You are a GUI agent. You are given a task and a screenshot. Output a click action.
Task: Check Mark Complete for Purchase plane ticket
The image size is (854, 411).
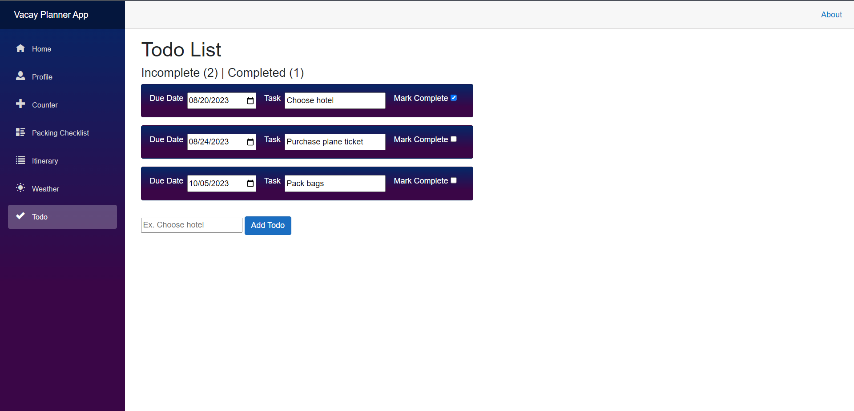click(x=453, y=139)
